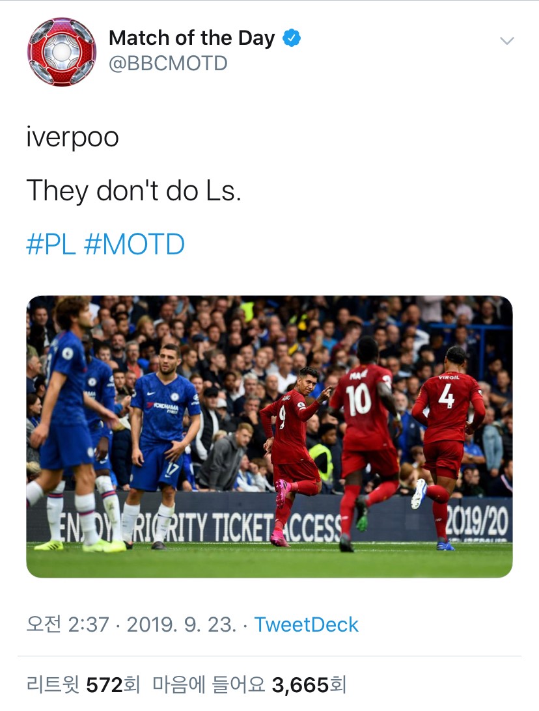This screenshot has height=711, width=539.
Task: Click the TweetDeck source link
Action: coord(306,624)
